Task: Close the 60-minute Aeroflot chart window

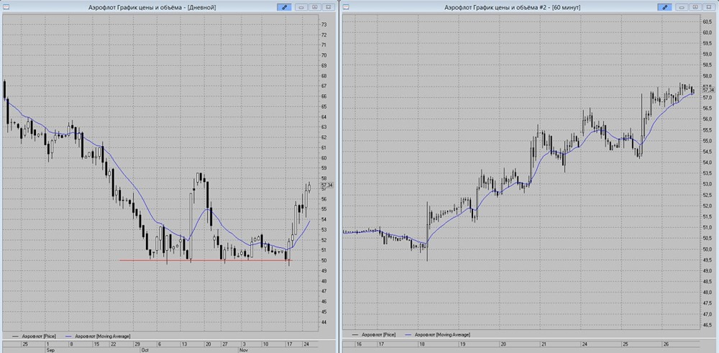Action: (708, 7)
